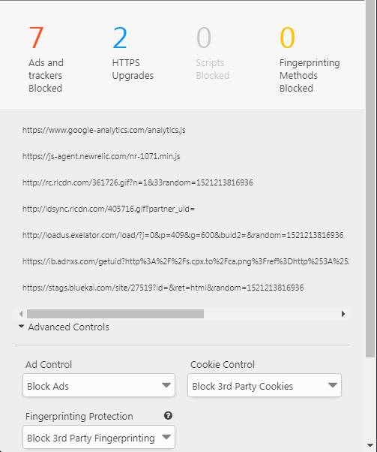Screen dimensions: 377x452
Task: Click the right arrow of horizontal scrollbar
Action: pyautogui.click(x=343, y=314)
